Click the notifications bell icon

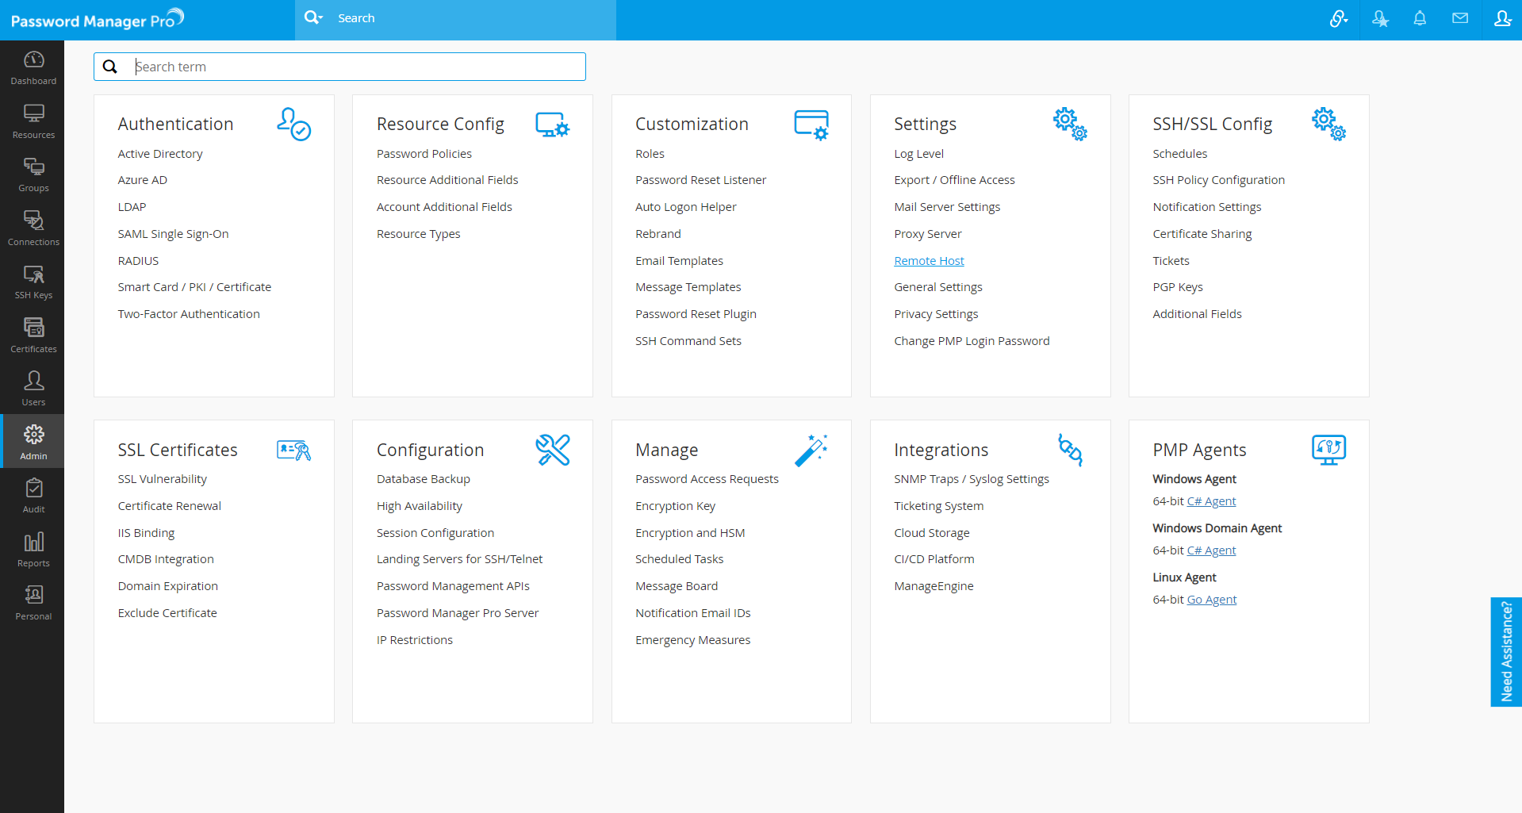coord(1420,18)
